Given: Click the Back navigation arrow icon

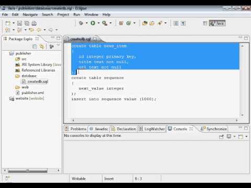Looking at the screenshot, I should pos(39,30).
